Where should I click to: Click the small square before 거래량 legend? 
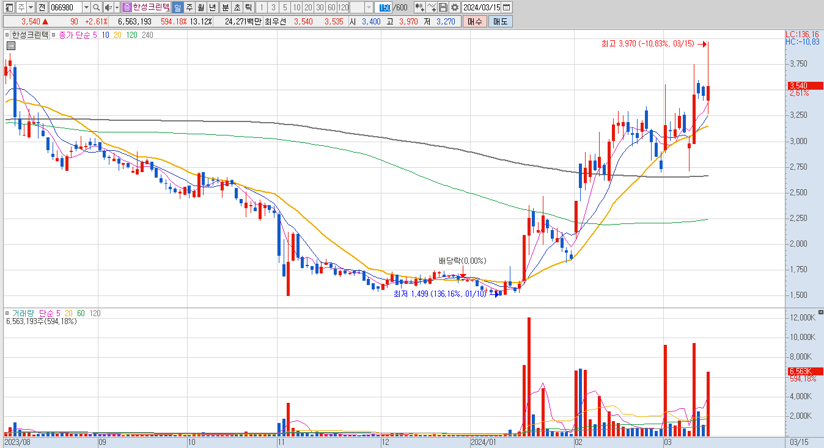(x=7, y=313)
